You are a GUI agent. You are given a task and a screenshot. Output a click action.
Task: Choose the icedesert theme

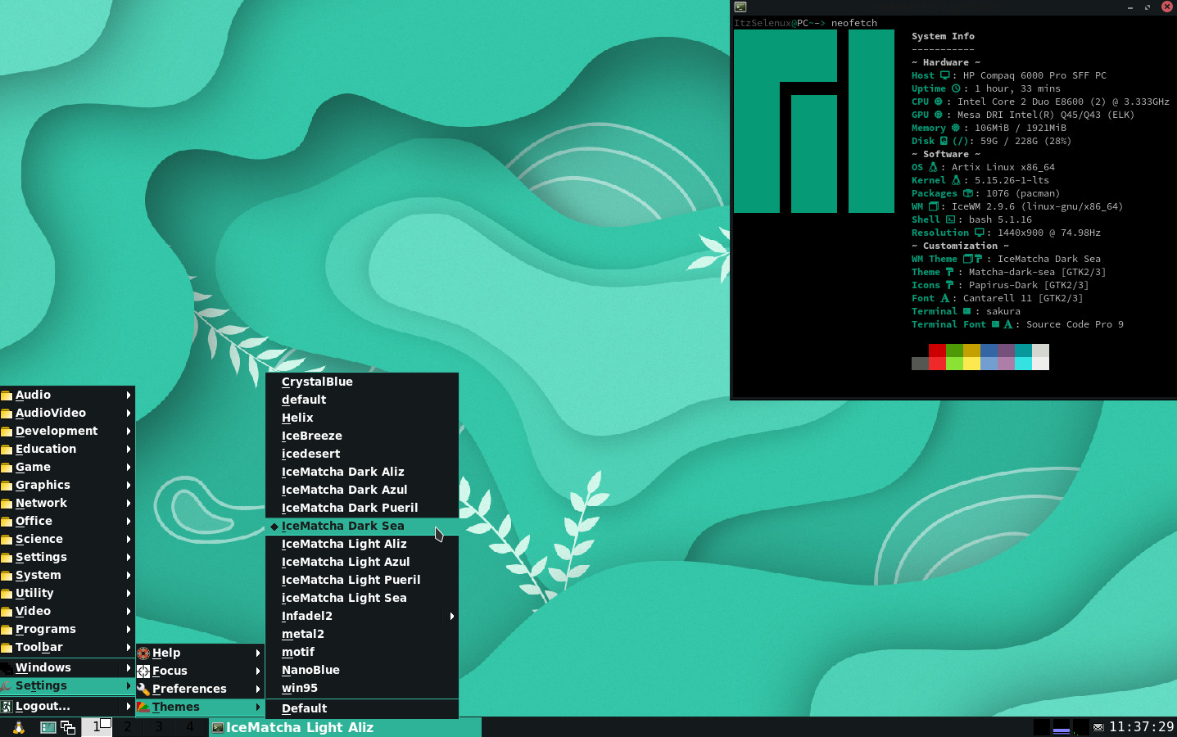tap(362, 454)
